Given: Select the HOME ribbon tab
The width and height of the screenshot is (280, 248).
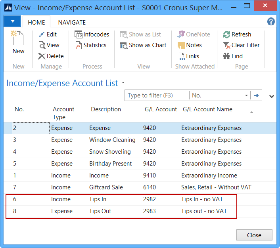Looking at the screenshot, I should click(x=36, y=22).
